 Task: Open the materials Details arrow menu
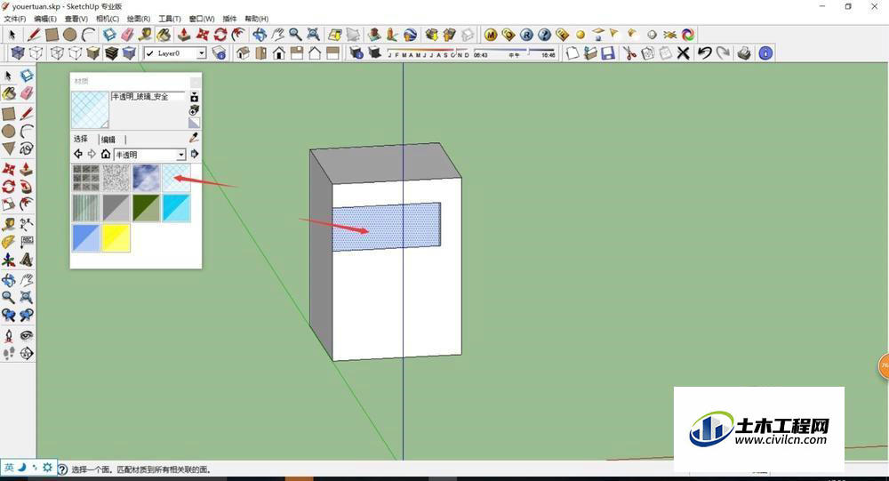(x=195, y=154)
